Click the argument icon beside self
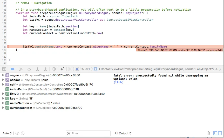The image size is (224, 138). (7, 85)
